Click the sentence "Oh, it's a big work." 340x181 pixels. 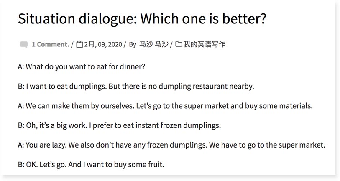(55, 125)
